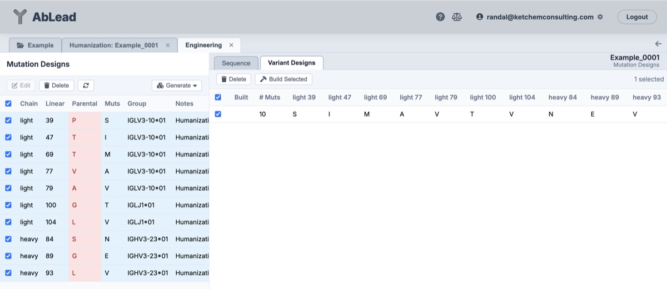The height and width of the screenshot is (289, 667).
Task: Open account settings gear icon
Action: [600, 17]
